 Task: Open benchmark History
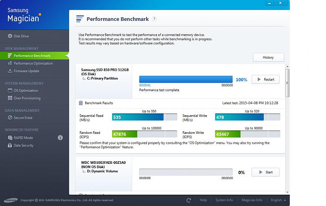pyautogui.click(x=269, y=57)
